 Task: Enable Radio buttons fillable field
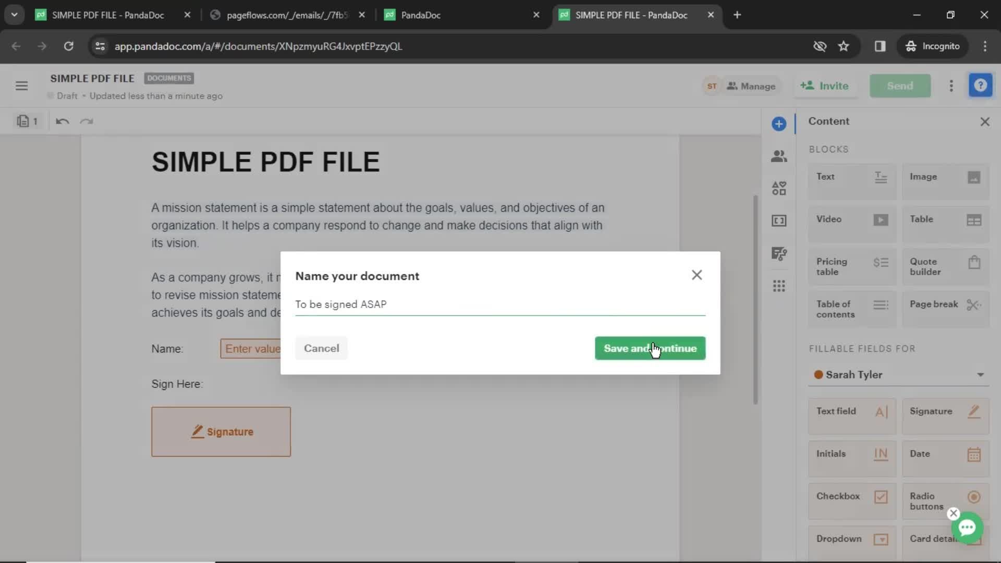coord(947,501)
